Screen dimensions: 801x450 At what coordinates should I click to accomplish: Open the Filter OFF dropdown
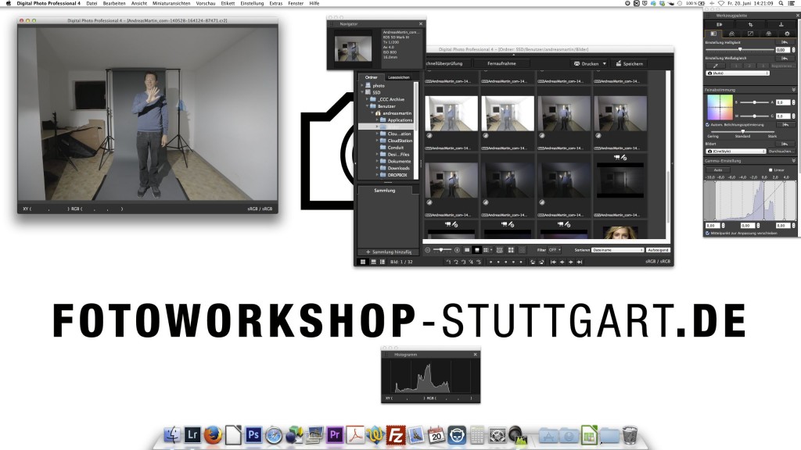[x=555, y=250]
